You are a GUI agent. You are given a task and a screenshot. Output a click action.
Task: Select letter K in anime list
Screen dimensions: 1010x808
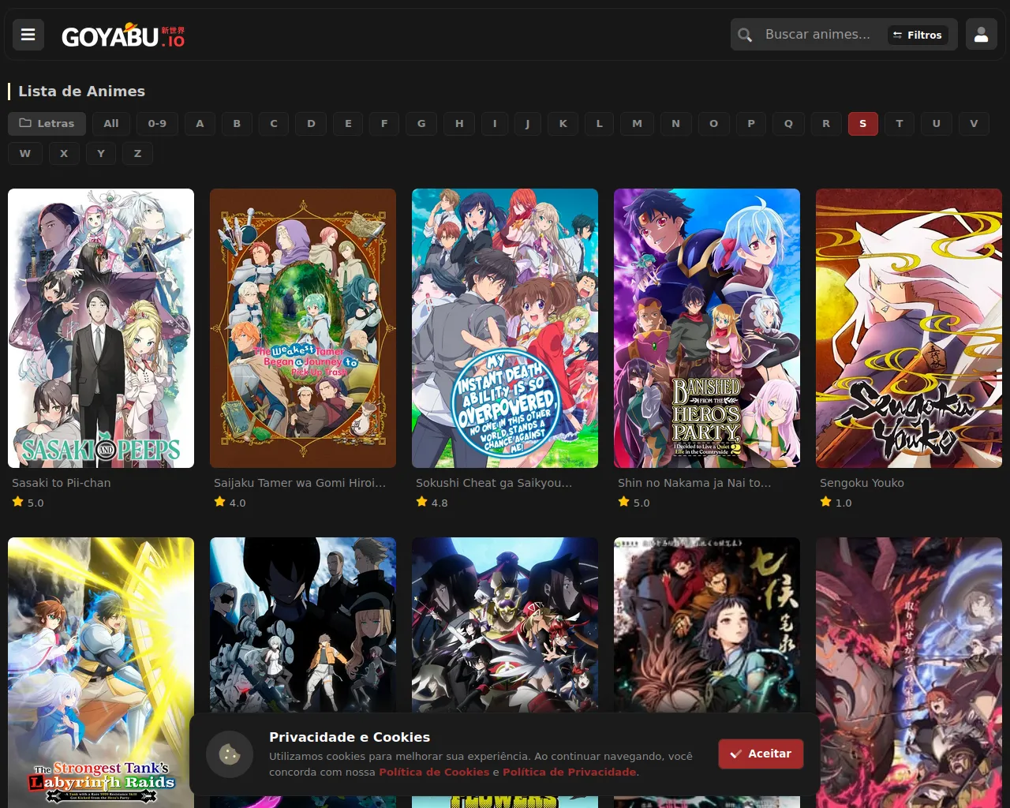[563, 123]
